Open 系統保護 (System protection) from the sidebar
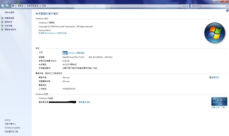The height and width of the screenshot is (136, 229). 8,26
